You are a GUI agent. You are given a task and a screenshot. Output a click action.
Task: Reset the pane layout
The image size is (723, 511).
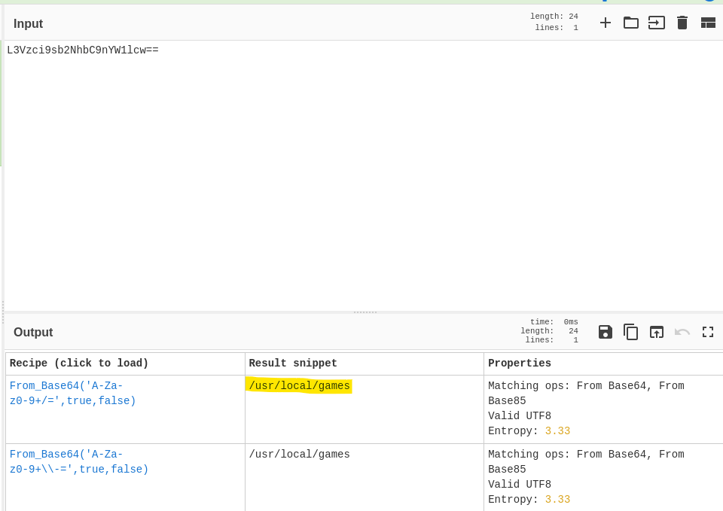708,23
